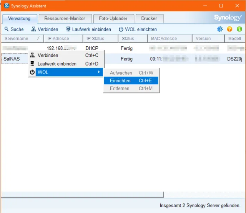Choose Verbinden from the context menu
The height and width of the screenshot is (213, 246).
pos(48,55)
